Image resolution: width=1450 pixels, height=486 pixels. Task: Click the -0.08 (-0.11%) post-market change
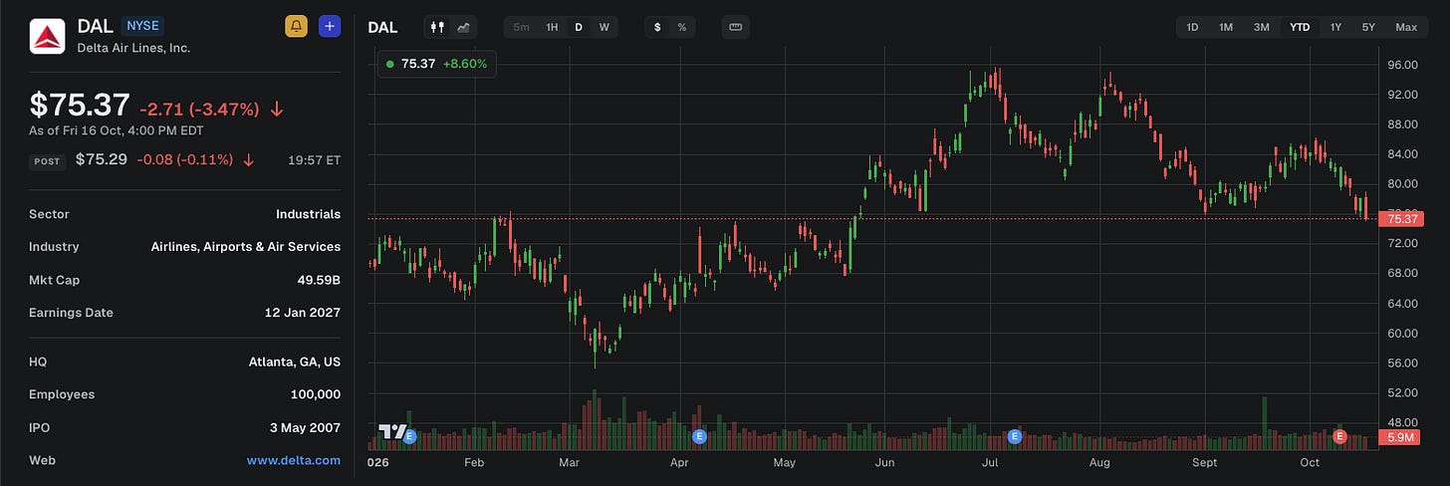tap(185, 159)
